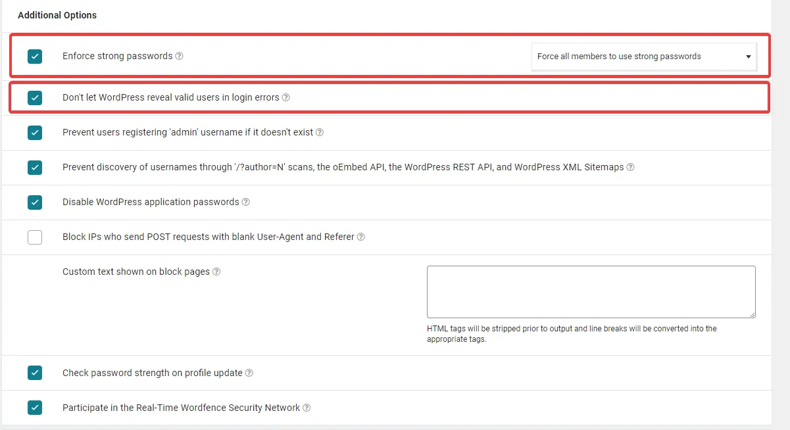Open help tooltip for custom block page text
The height and width of the screenshot is (430, 790).
[217, 272]
